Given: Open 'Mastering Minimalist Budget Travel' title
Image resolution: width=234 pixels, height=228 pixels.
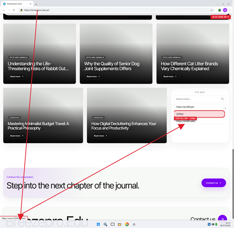Looking at the screenshot, I should (38, 126).
